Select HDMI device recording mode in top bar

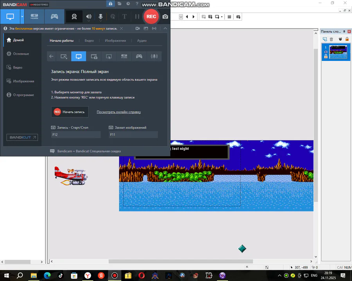coord(34,16)
